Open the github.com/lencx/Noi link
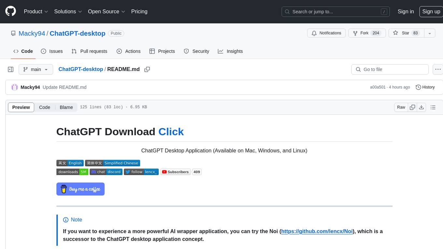The width and height of the screenshot is (443, 249). pyautogui.click(x=317, y=231)
